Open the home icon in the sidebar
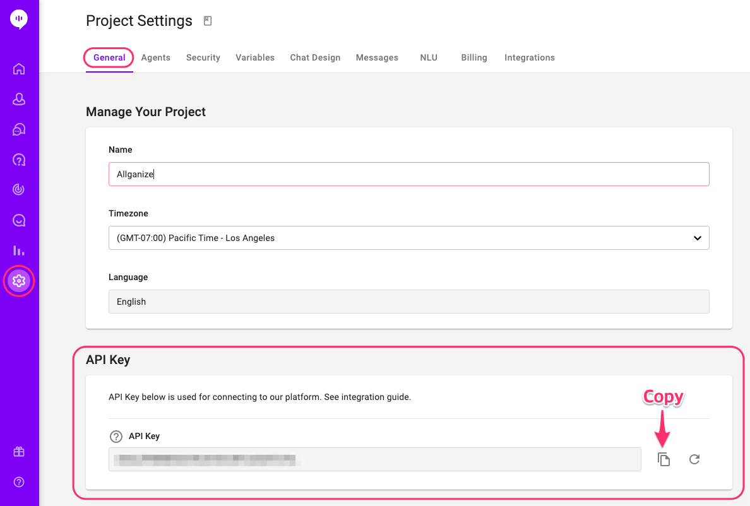The height and width of the screenshot is (506, 750). pyautogui.click(x=19, y=69)
